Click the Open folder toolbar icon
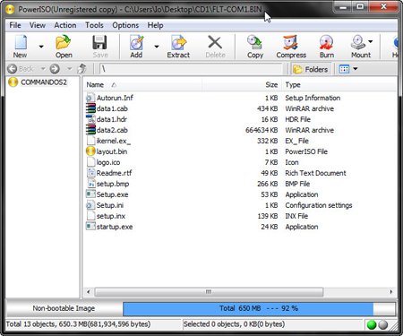This screenshot has height=336, width=403. click(x=64, y=43)
